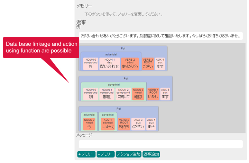This screenshot has height=163, width=249.
Task: Click the メッセージ input field
Action: point(160,144)
